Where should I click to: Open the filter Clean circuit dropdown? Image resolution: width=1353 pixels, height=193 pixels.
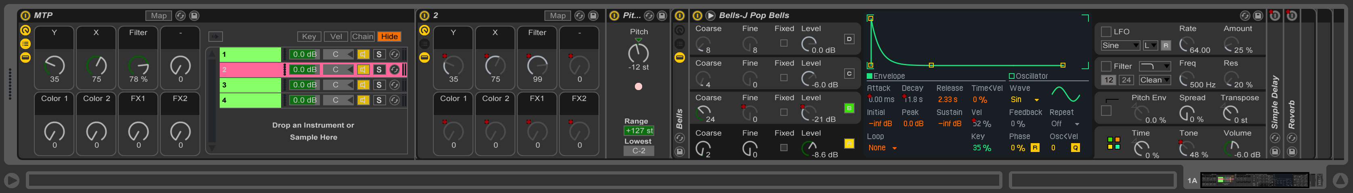click(x=1154, y=80)
